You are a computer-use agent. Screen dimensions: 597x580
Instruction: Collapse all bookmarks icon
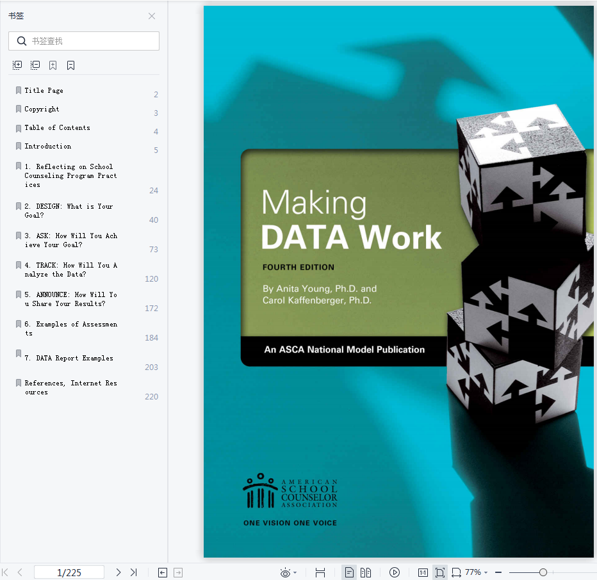[x=35, y=65]
